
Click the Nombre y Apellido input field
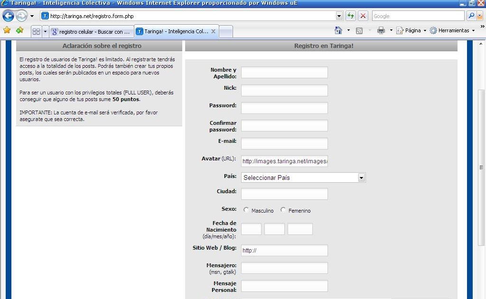click(x=284, y=73)
